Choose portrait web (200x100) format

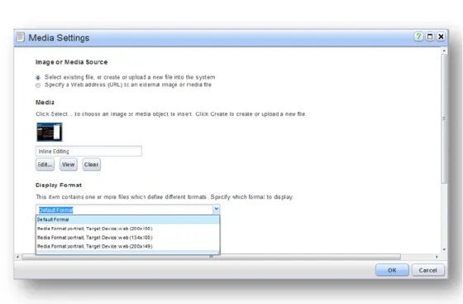point(127,229)
